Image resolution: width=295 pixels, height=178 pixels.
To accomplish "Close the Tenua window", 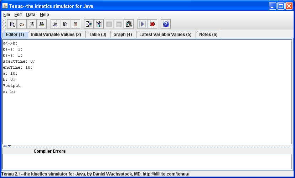I will click(289, 6).
